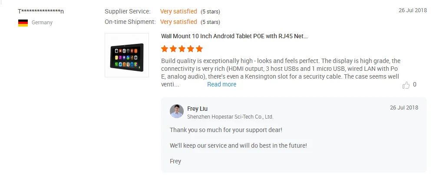Click On-time Shipment Very satisfied rating
The height and width of the screenshot is (182, 436).
(x=178, y=22)
